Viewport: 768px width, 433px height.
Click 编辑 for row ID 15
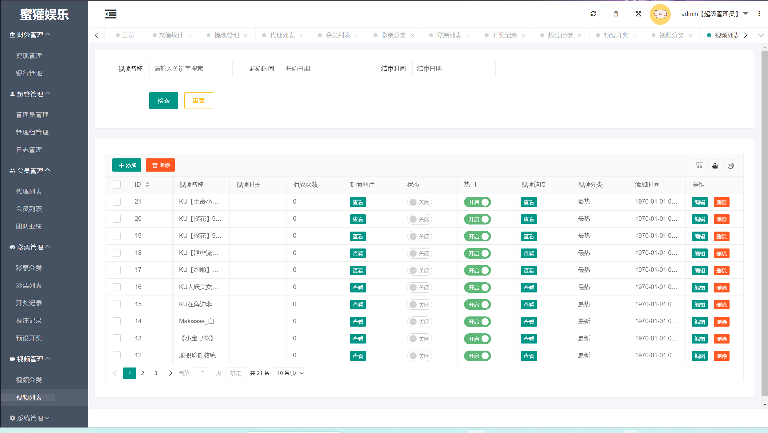tap(700, 305)
